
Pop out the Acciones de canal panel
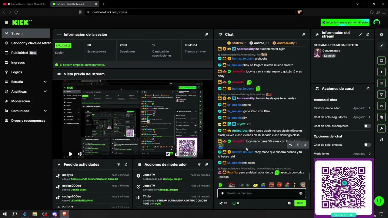(368, 89)
